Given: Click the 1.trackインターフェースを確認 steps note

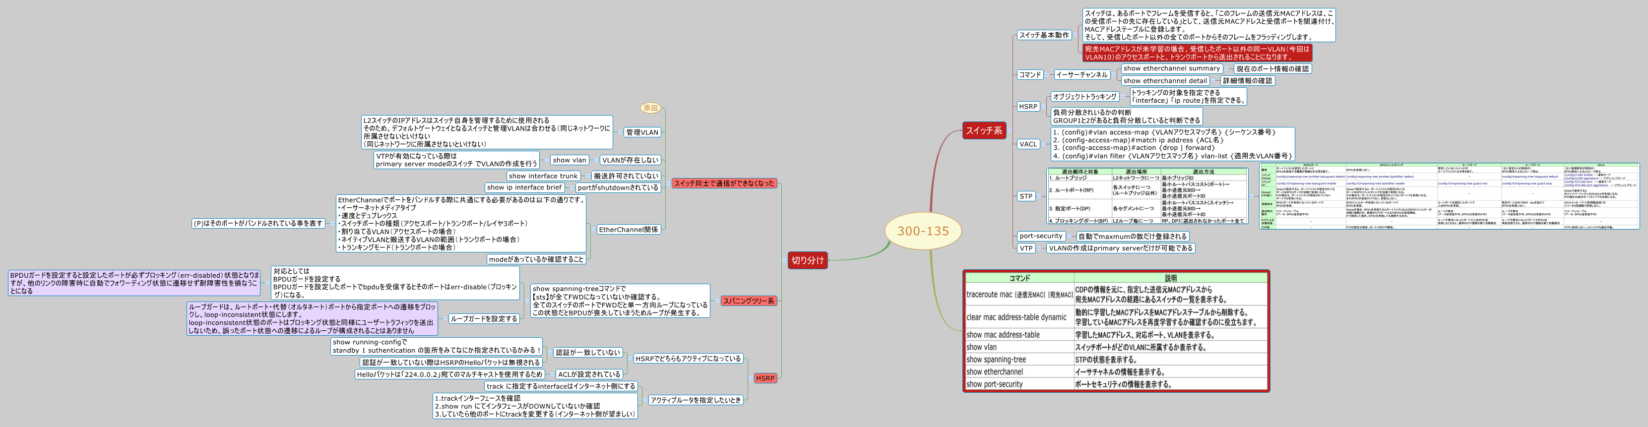Looking at the screenshot, I should click(535, 406).
